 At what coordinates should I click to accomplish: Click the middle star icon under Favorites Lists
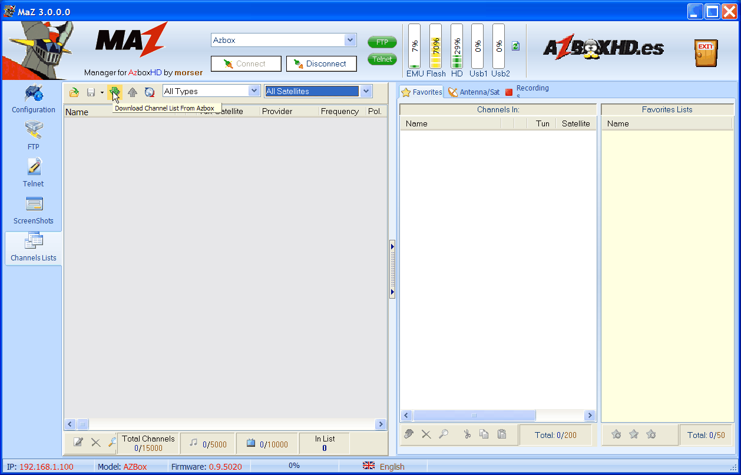[634, 434]
